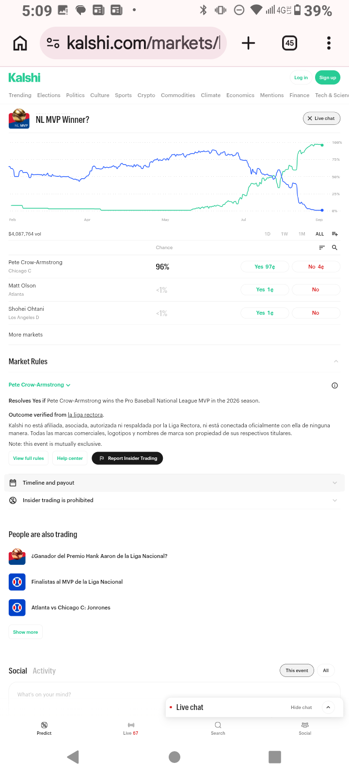The width and height of the screenshot is (349, 777).
Task: Collapse the Market Rules section
Action: [336, 361]
